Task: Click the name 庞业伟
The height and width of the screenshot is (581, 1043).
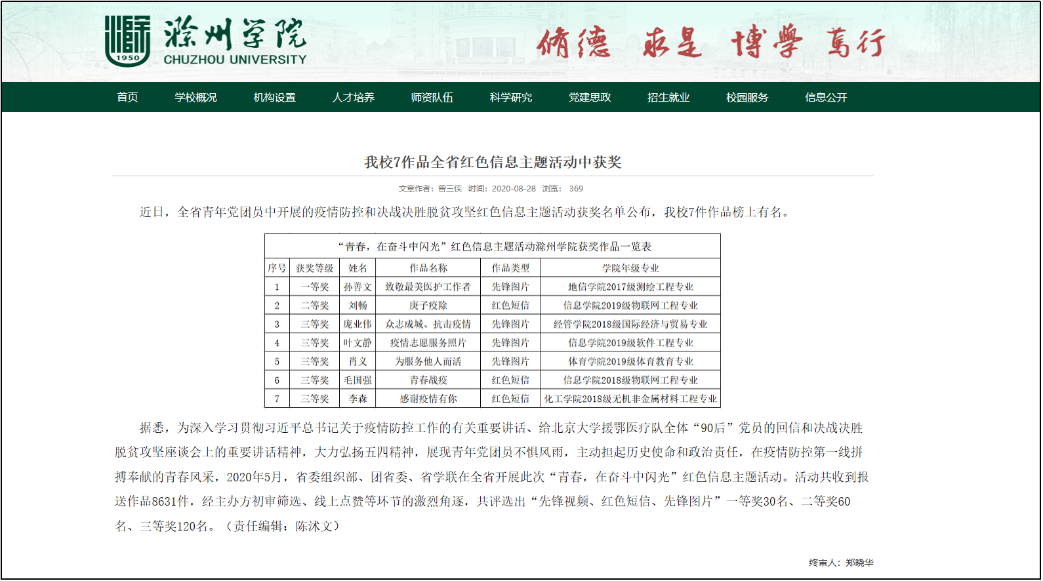Action: [x=358, y=324]
